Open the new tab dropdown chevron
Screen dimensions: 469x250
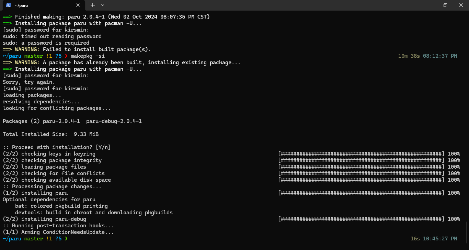(102, 5)
